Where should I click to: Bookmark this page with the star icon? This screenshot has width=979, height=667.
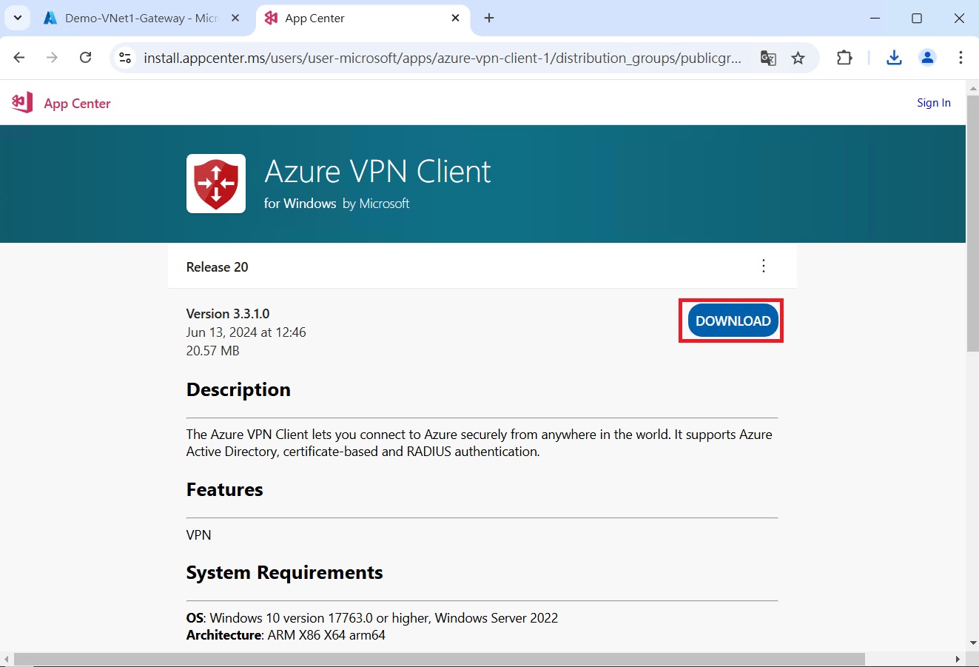798,58
